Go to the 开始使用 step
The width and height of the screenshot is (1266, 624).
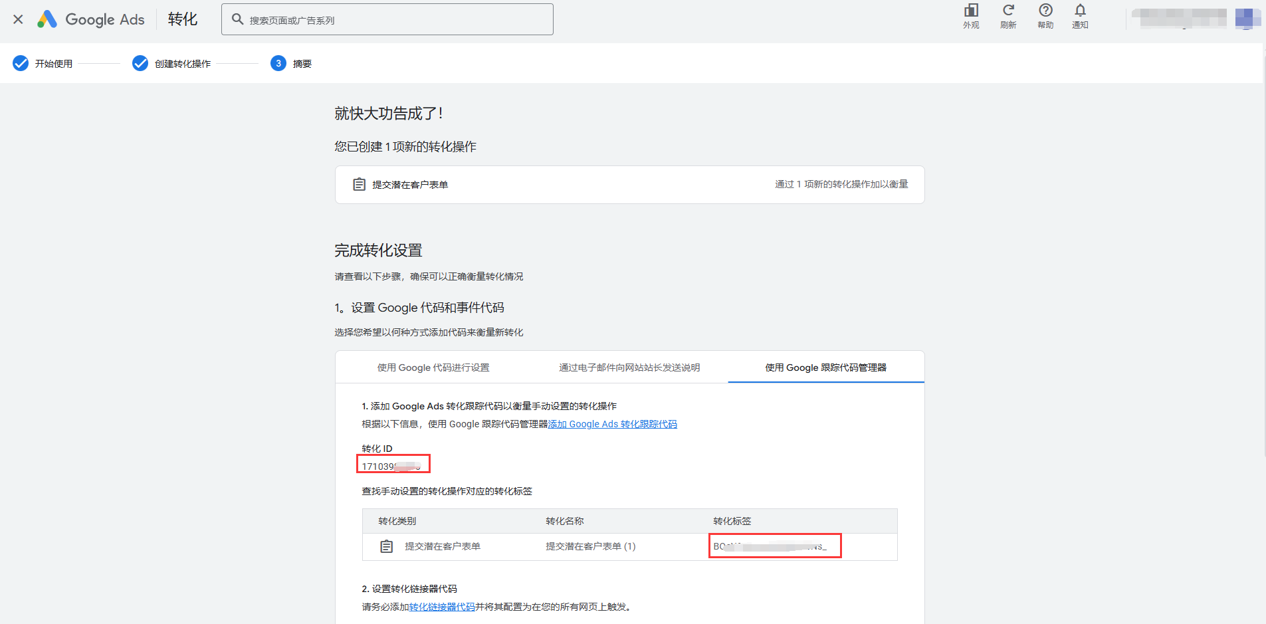[43, 63]
